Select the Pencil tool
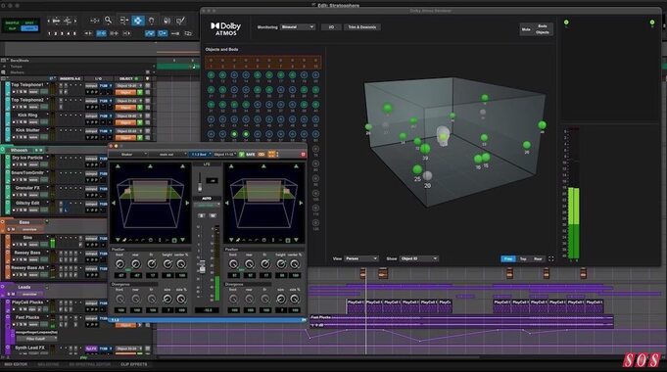667x372 pixels. tap(181, 21)
